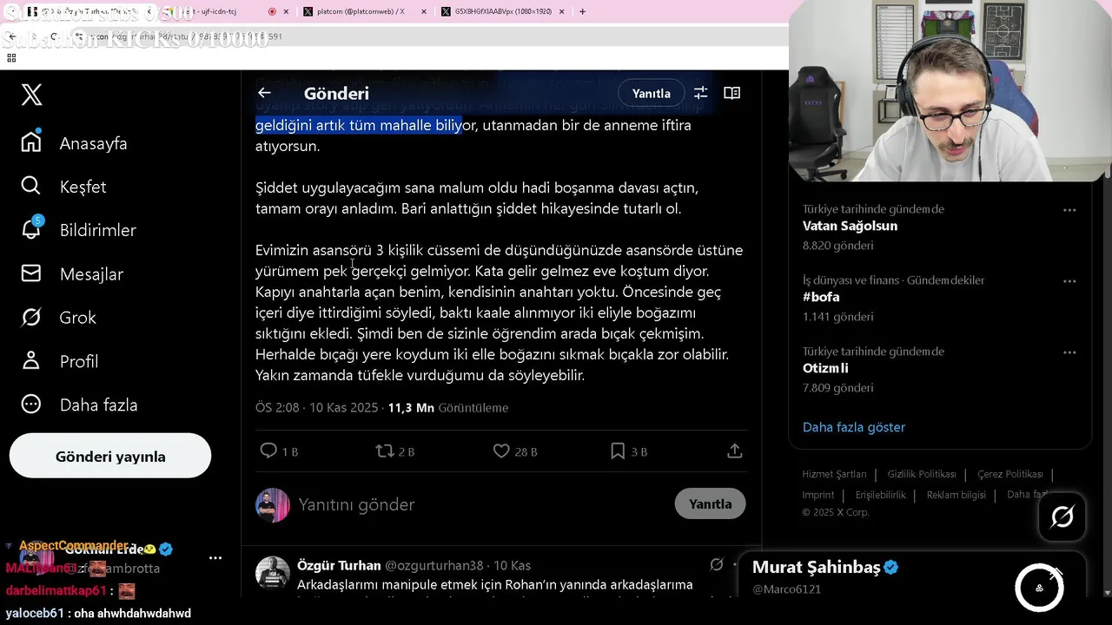The height and width of the screenshot is (625, 1112).
Task: Open a new browser tab
Action: (582, 11)
